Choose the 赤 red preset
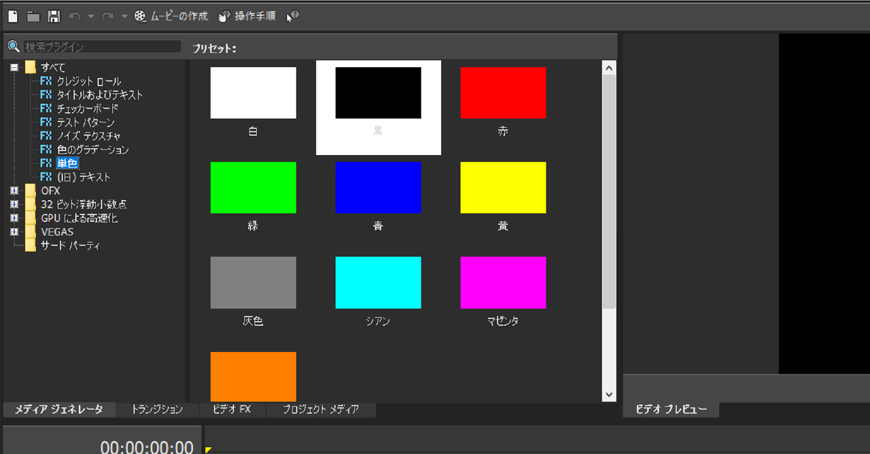Viewport: 870px width, 454px height. 503,93
